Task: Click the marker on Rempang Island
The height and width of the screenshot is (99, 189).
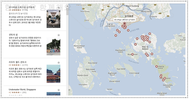Action: coord(156,66)
